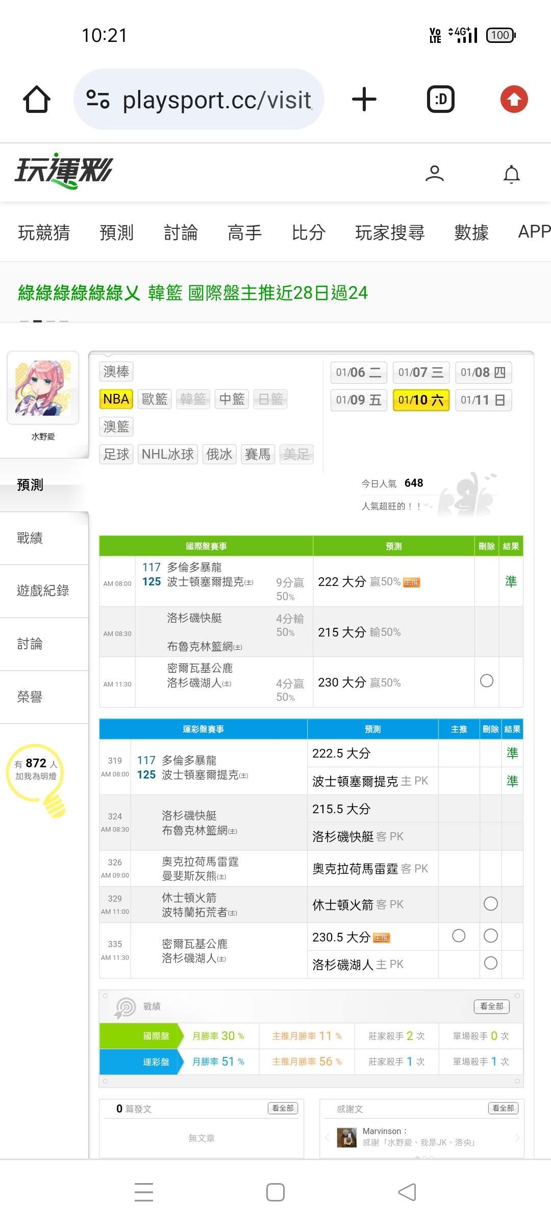Open the 高手 menu item
Screen dimensions: 551x1226
[x=244, y=232]
